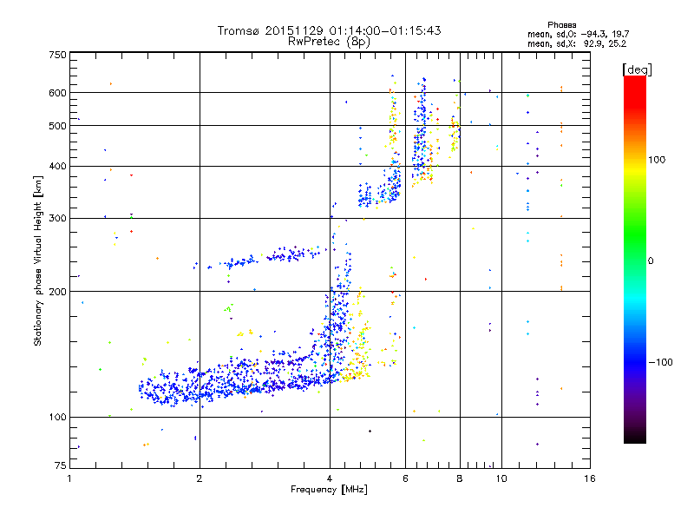Click the 'Frequency [MHz]' axis label
The image size is (694, 521).
pyautogui.click(x=329, y=490)
